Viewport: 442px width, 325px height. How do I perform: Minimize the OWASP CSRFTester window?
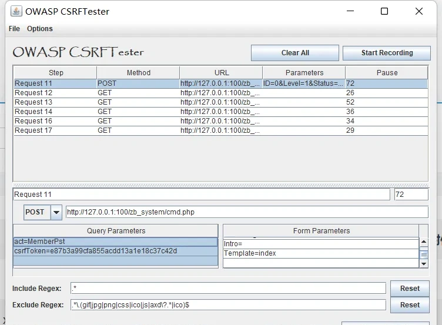[x=350, y=11]
